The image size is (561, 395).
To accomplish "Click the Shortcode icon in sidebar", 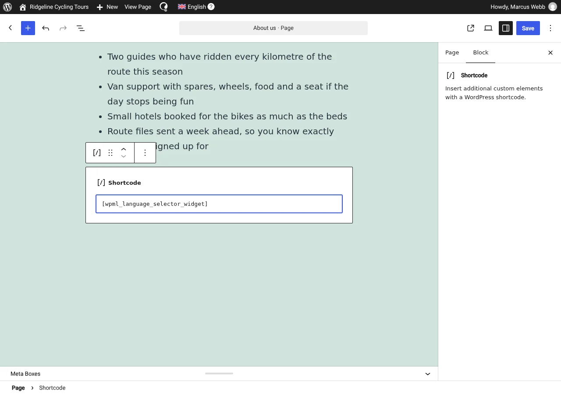I will 451,75.
